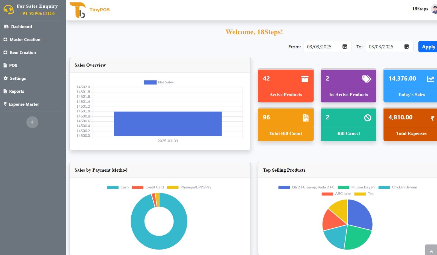437x255 pixels.
Task: Click the scroll-to-top arrow button
Action: [431, 251]
